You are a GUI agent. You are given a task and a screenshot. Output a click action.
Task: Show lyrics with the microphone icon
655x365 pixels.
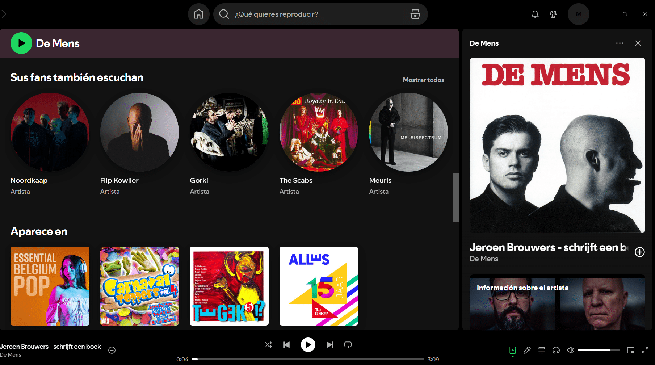tap(527, 350)
